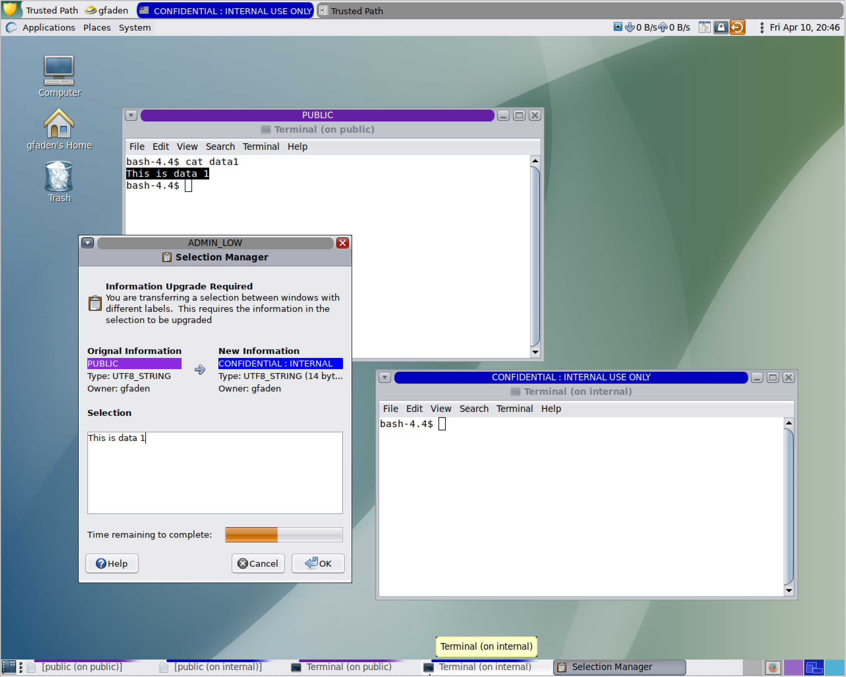Click the power/session icon in tray
Screen dimensions: 846x677
pyautogui.click(x=738, y=28)
